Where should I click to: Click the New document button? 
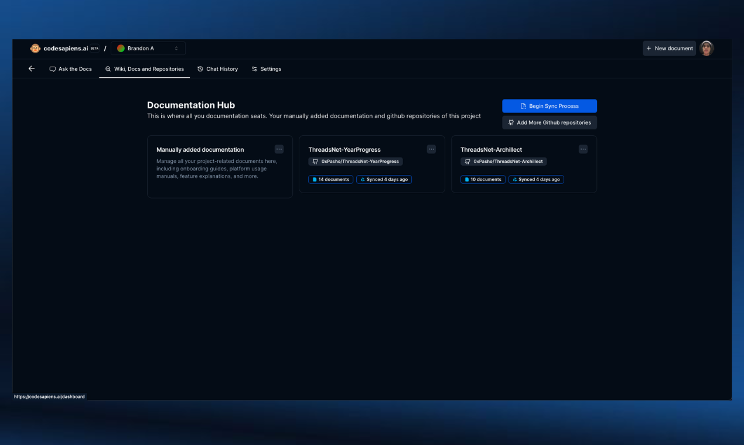tap(669, 48)
